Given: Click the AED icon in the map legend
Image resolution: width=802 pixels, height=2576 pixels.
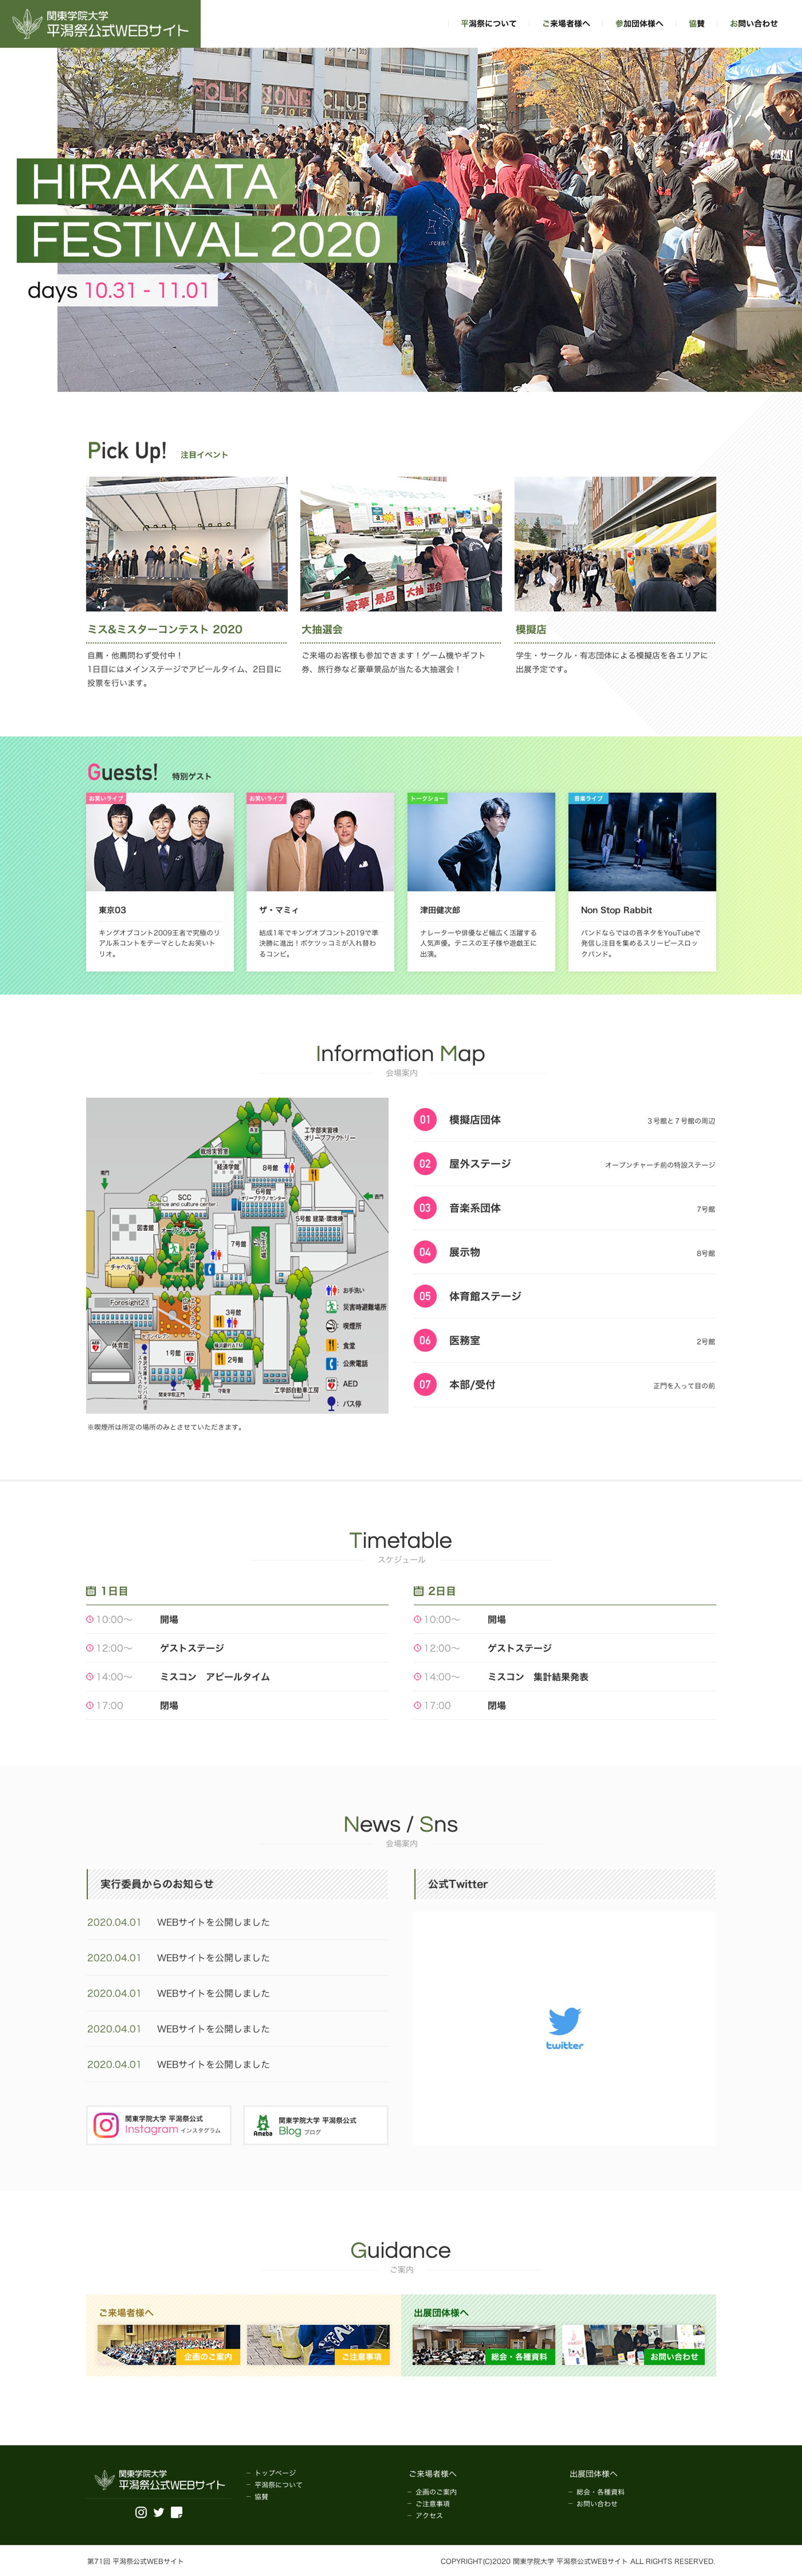Looking at the screenshot, I should [x=332, y=1384].
